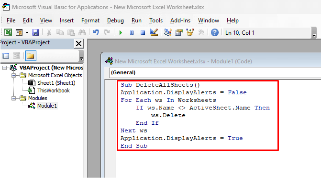Open the Format menu

[90, 20]
